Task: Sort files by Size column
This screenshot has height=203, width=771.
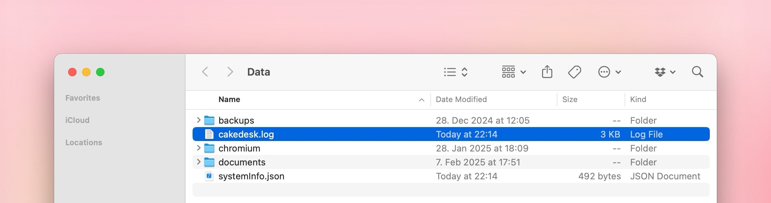Action: point(570,100)
